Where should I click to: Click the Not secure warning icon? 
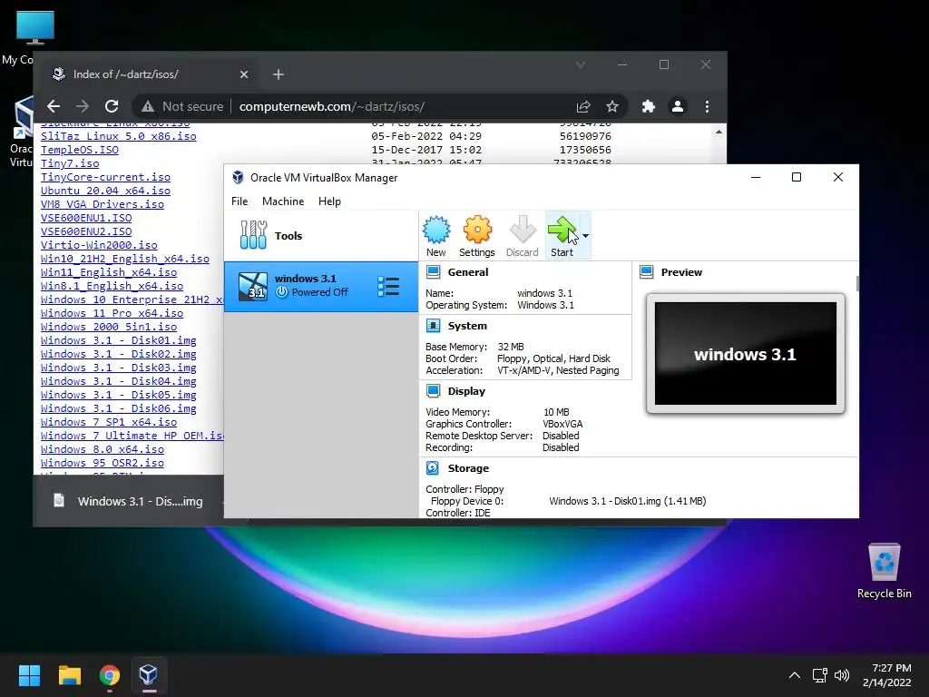point(148,107)
